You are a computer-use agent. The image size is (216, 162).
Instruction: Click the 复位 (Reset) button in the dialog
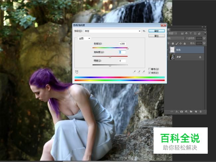pyautogui.click(x=157, y=36)
